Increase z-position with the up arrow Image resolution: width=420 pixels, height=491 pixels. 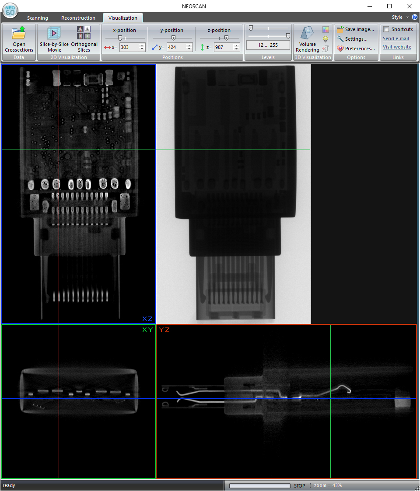click(236, 45)
